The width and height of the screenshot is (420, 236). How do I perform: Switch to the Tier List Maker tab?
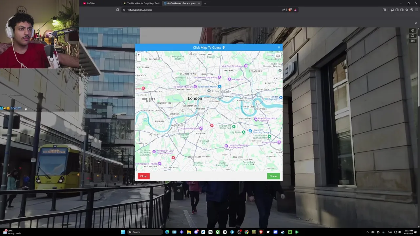pos(141,3)
